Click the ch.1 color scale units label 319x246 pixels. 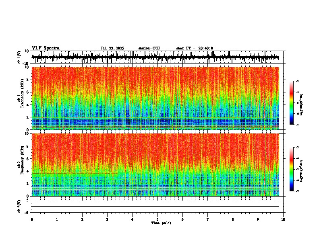pyautogui.click(x=301, y=105)
